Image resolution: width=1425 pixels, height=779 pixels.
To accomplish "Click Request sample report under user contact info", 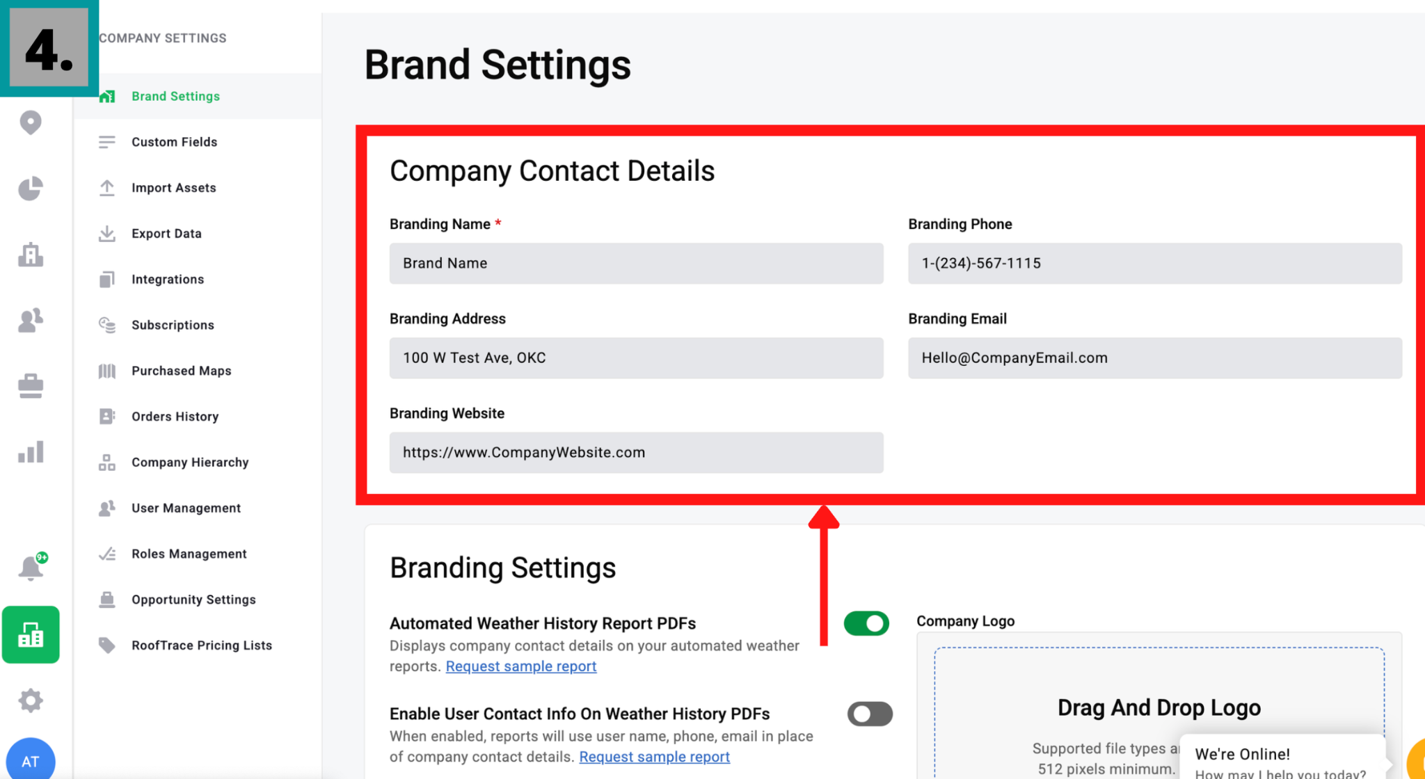I will pyautogui.click(x=654, y=757).
